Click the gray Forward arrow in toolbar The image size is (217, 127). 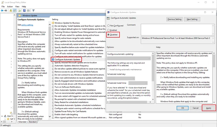[x=6, y=11]
